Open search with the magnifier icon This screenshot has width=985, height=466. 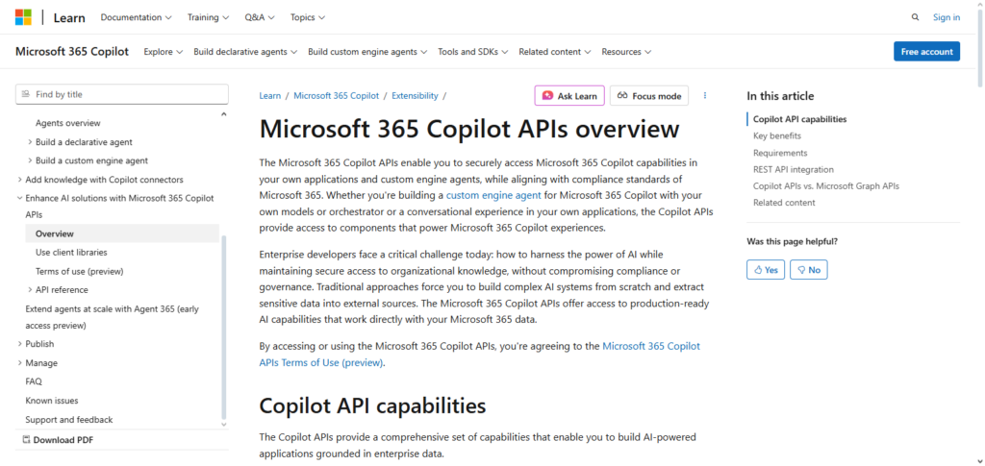[x=916, y=17]
